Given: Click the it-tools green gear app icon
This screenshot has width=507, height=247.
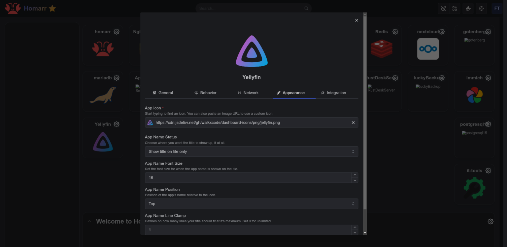Looking at the screenshot, I should [474, 188].
